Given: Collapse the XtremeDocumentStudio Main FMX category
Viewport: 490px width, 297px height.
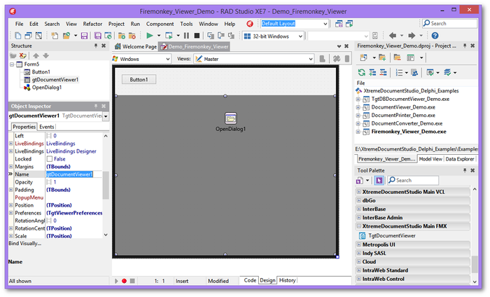Looking at the screenshot, I should click(x=359, y=226).
